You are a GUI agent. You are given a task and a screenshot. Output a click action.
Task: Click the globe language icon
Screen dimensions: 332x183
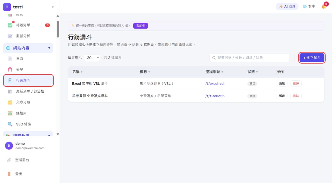(305, 7)
